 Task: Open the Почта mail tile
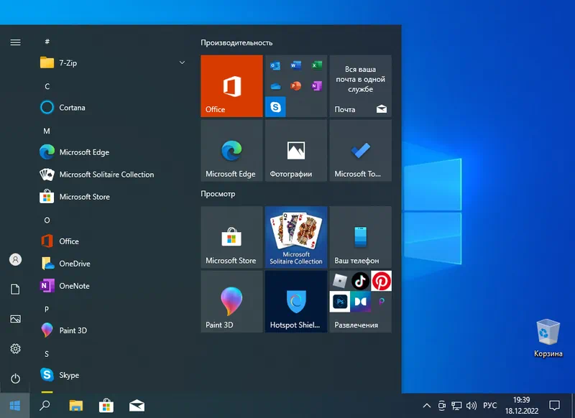(x=361, y=86)
